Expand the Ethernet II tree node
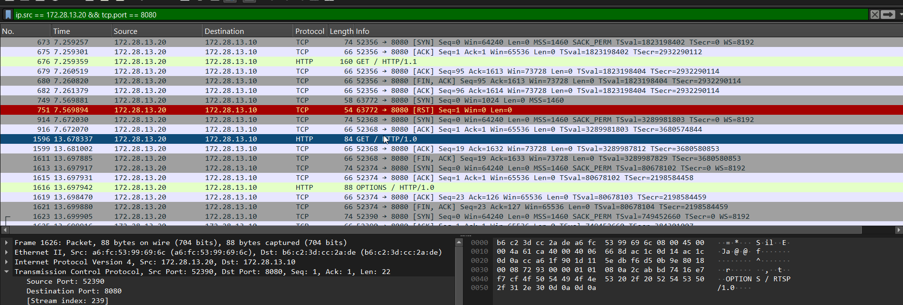903x305 pixels. [x=6, y=252]
